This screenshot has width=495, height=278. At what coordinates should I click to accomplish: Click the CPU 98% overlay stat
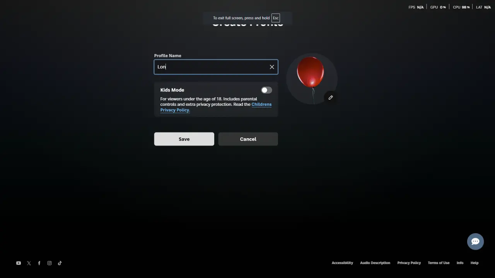(461, 7)
